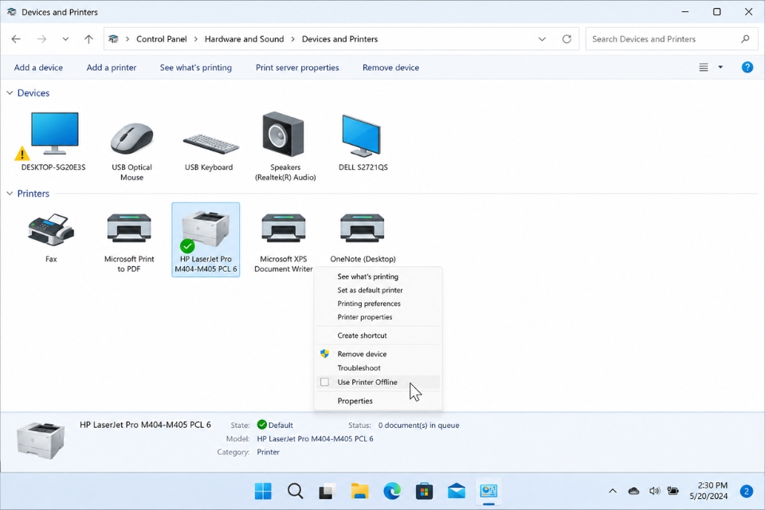Open Microsoft Store from the taskbar
765x510 pixels.
[424, 491]
